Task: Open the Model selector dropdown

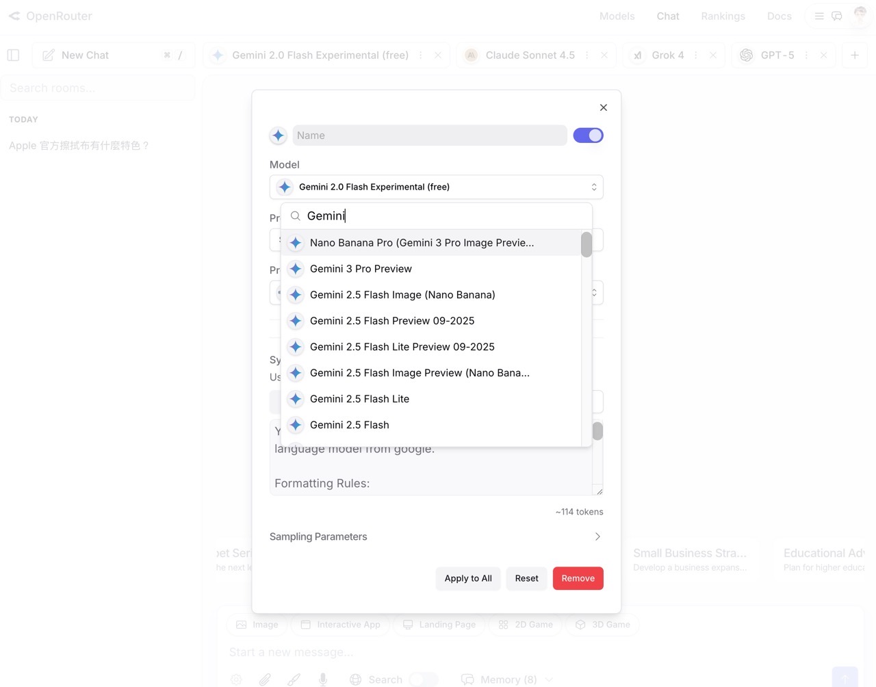Action: point(436,187)
